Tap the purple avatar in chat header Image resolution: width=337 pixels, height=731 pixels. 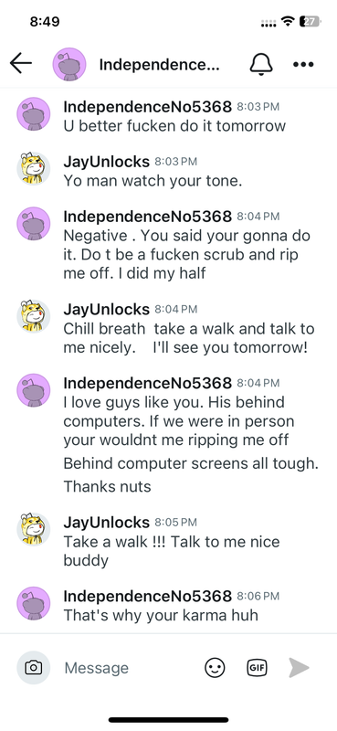69,64
